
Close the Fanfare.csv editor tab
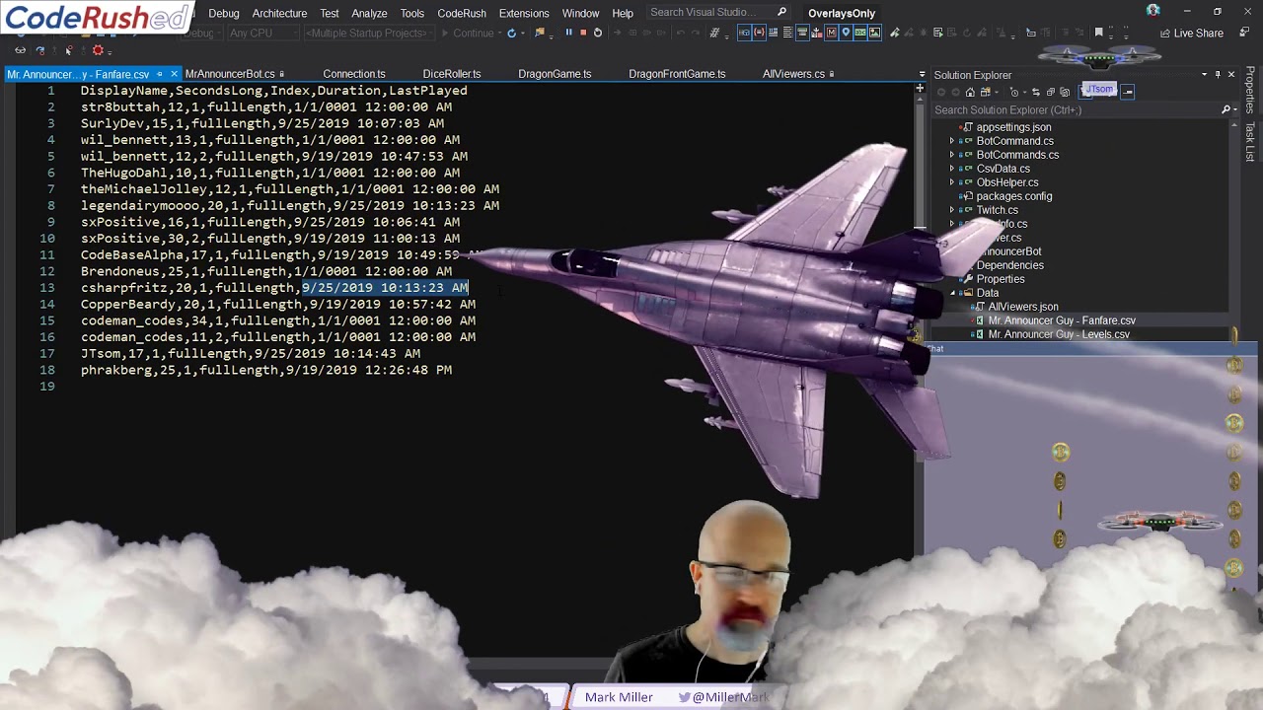click(x=174, y=74)
